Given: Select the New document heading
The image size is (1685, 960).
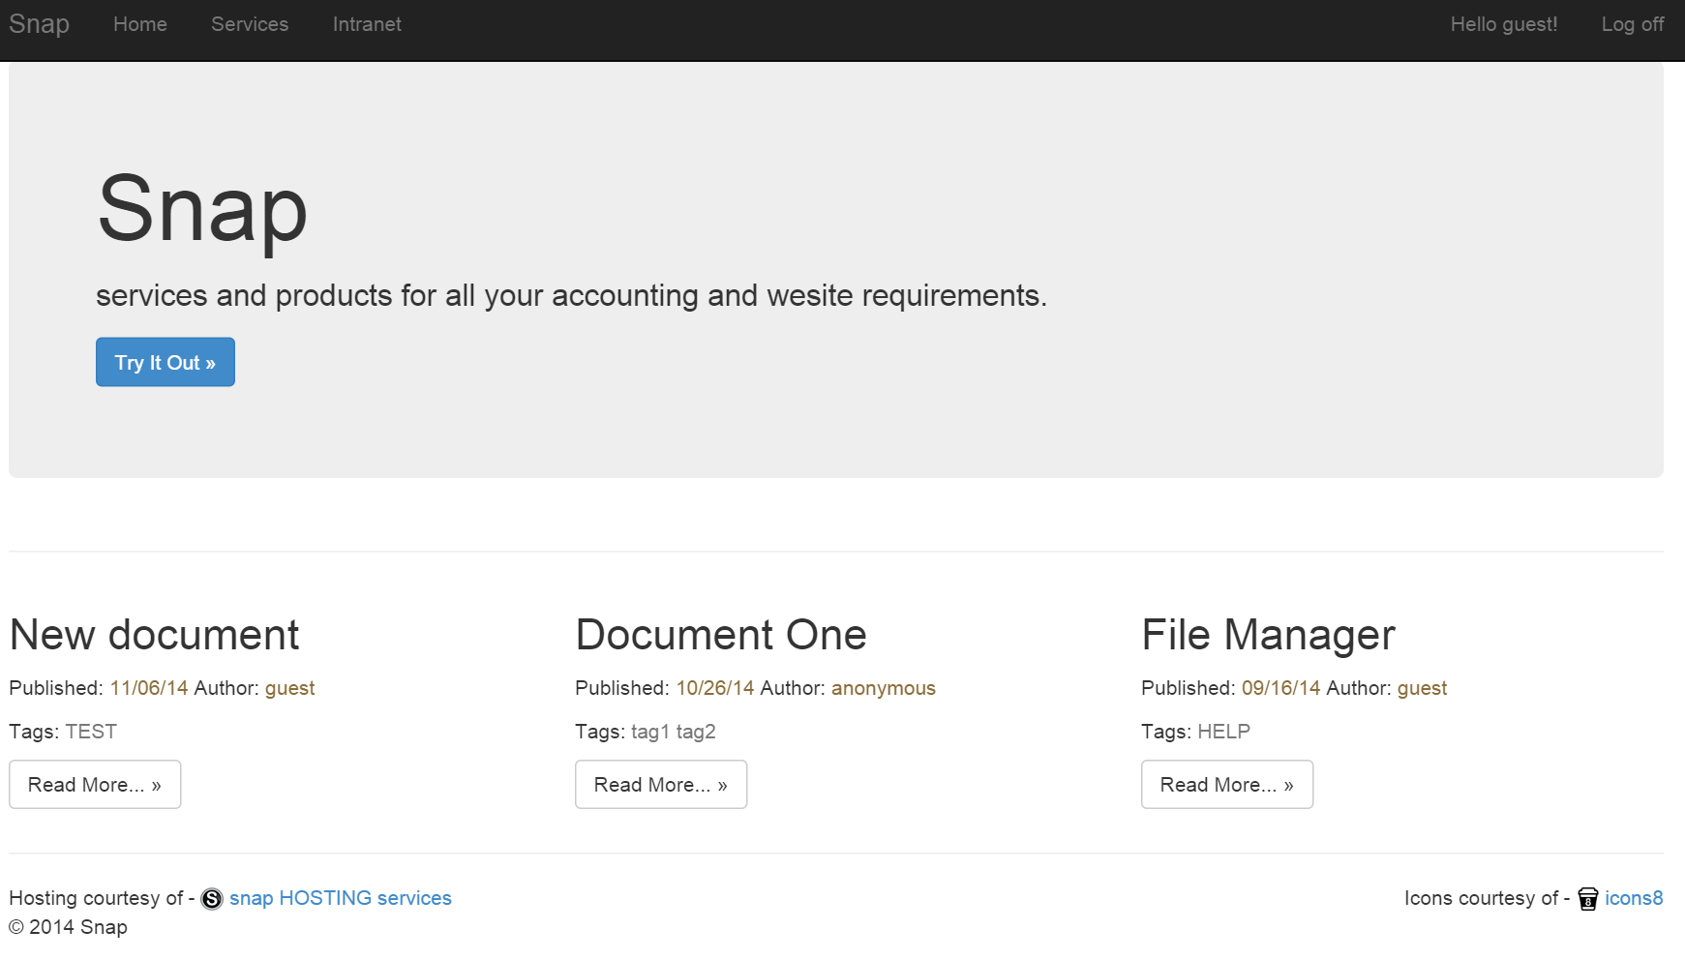Looking at the screenshot, I should pyautogui.click(x=154, y=635).
